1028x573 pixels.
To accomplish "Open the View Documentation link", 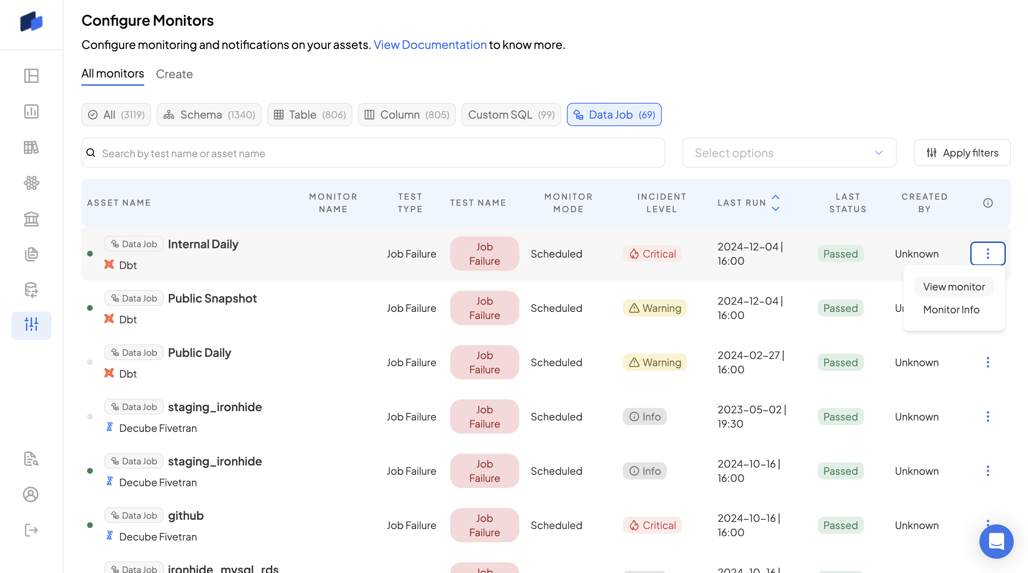I will click(430, 45).
